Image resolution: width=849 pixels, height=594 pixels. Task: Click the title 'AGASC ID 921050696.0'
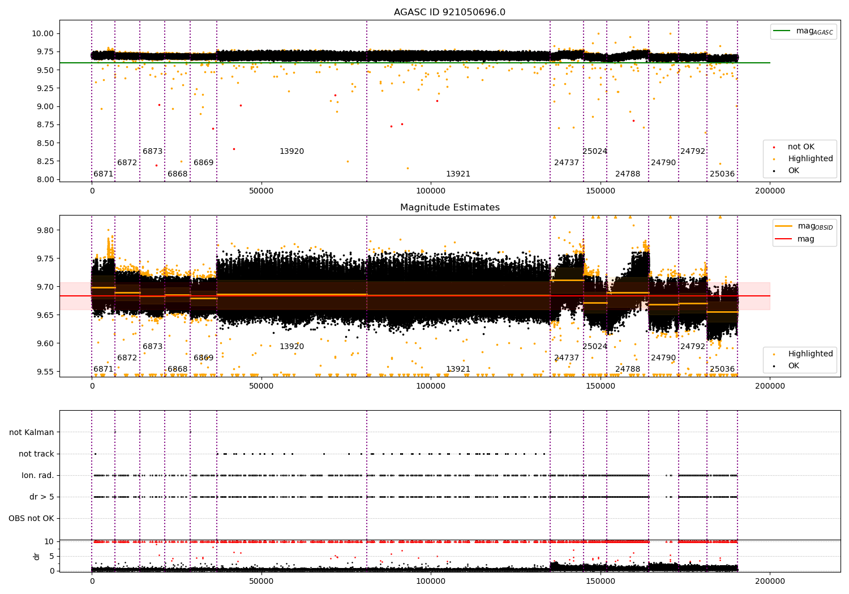click(x=449, y=12)
